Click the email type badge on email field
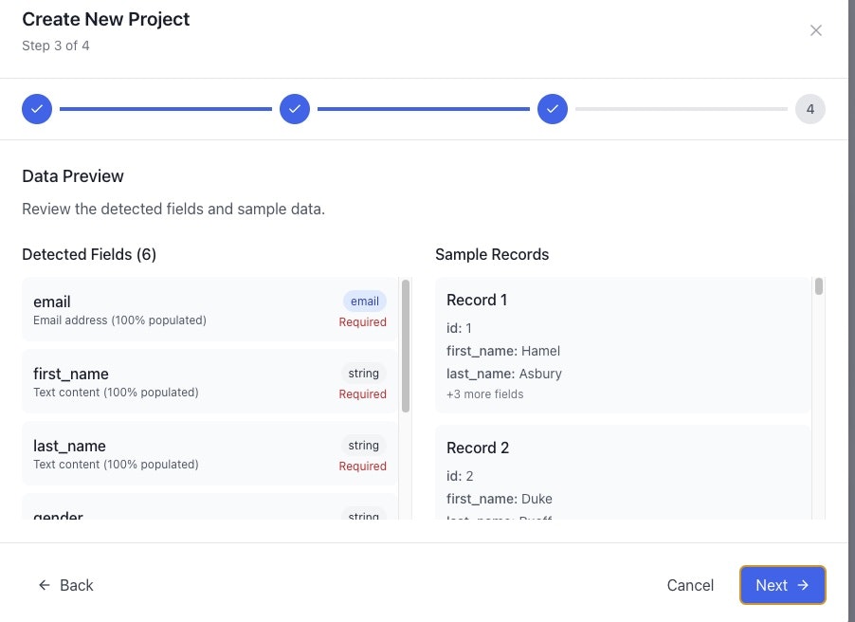Image resolution: width=855 pixels, height=622 pixels. pyautogui.click(x=364, y=301)
